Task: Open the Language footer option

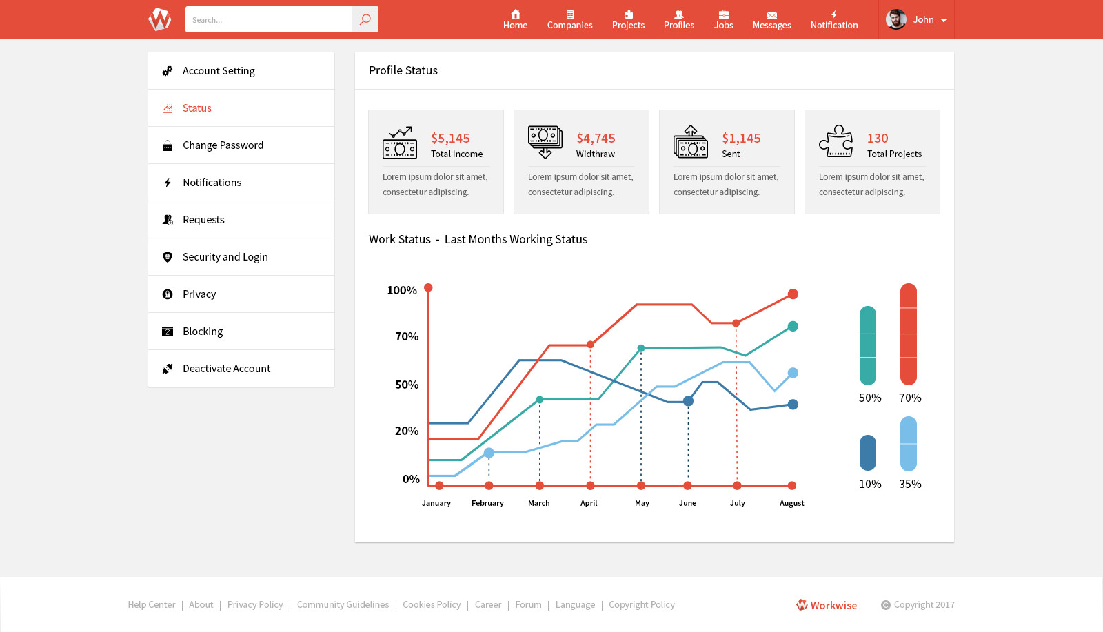Action: coord(575,604)
